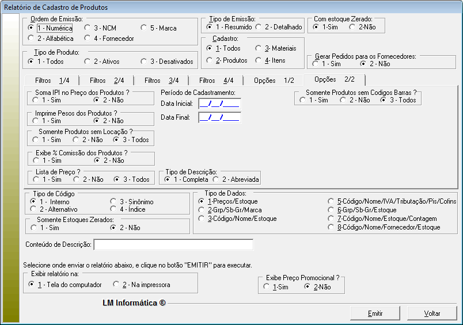Select '2 - Alfabética' emission order
463x325 pixels.
31,39
